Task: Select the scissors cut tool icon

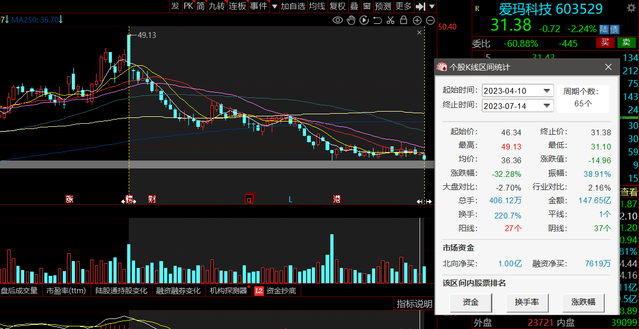Action: (x=390, y=21)
